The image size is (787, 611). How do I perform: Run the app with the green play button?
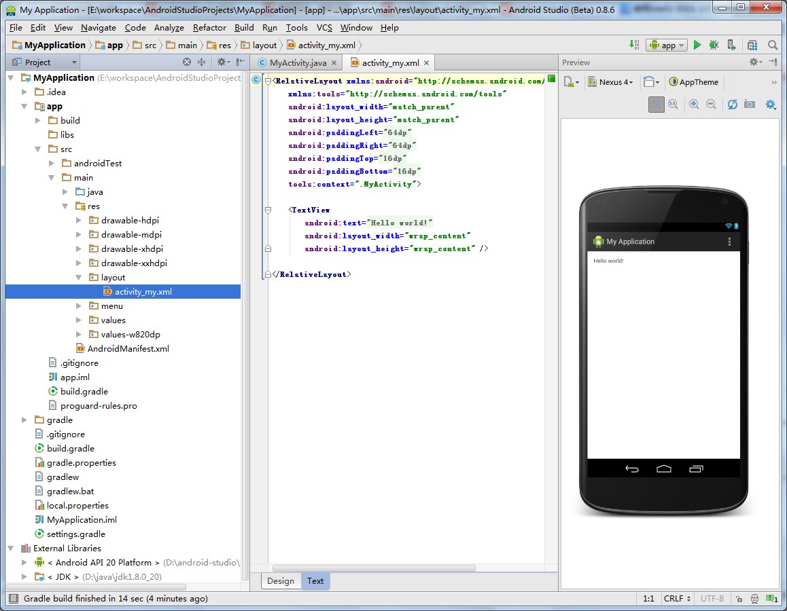[697, 45]
